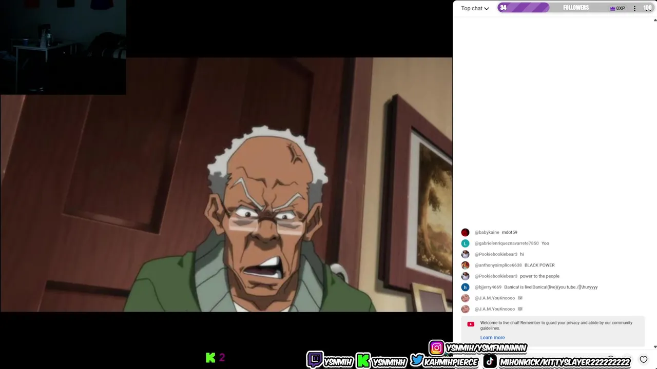Click the MIHONKICK/KITTYSLAYER TikTok handle text

pos(565,362)
